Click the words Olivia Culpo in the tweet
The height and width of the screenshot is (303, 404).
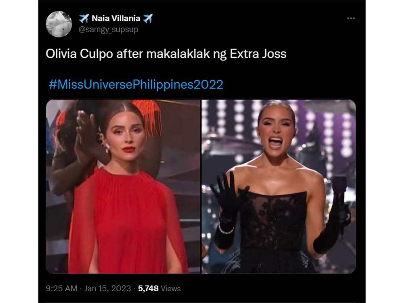tap(79, 54)
